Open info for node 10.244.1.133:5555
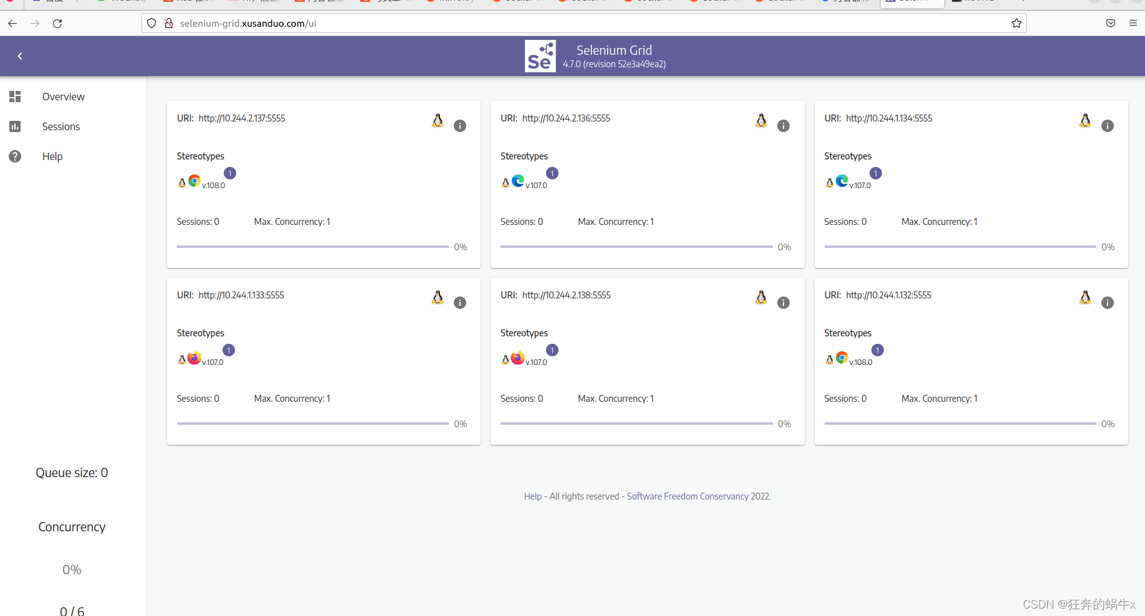The height and width of the screenshot is (616, 1145). pos(460,303)
